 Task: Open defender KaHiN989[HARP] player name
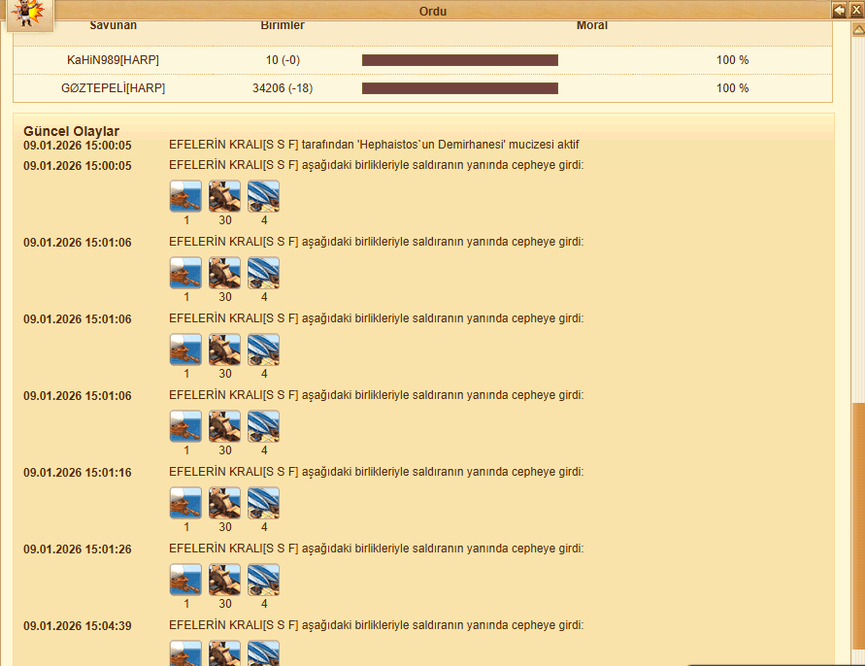click(113, 60)
